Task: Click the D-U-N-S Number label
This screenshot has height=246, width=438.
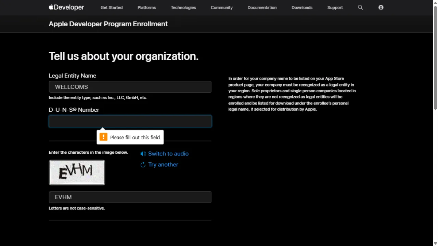Action: pyautogui.click(x=74, y=110)
